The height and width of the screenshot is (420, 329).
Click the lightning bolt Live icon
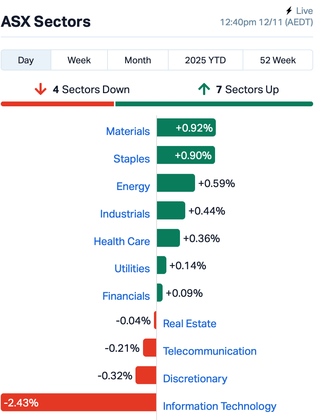(289, 11)
